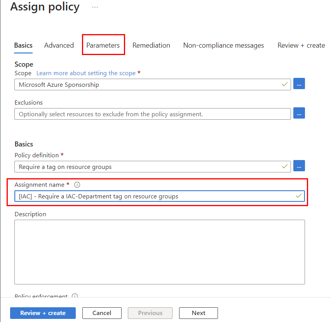The height and width of the screenshot is (322, 331).
Task: Cancel the policy assignment
Action: tap(102, 313)
